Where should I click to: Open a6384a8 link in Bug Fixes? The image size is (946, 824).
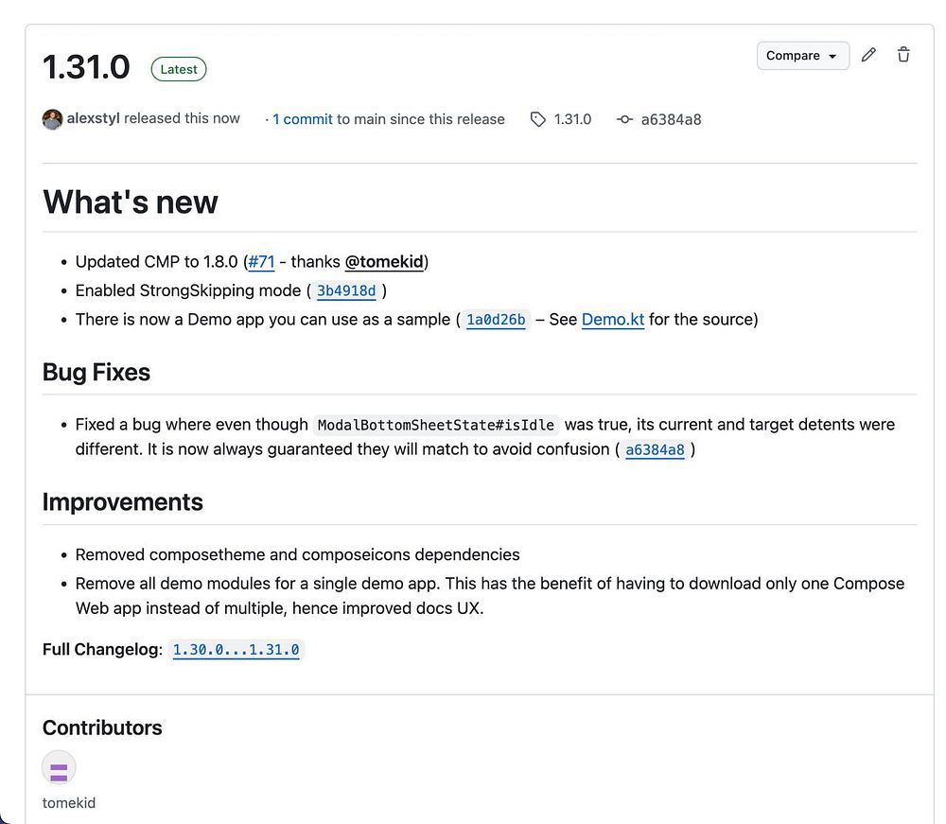pyautogui.click(x=655, y=450)
